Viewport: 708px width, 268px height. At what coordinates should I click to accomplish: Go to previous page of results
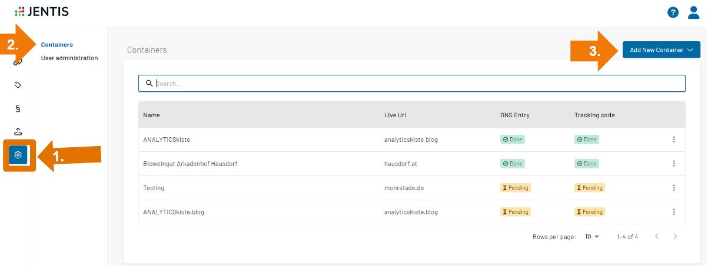pyautogui.click(x=657, y=236)
